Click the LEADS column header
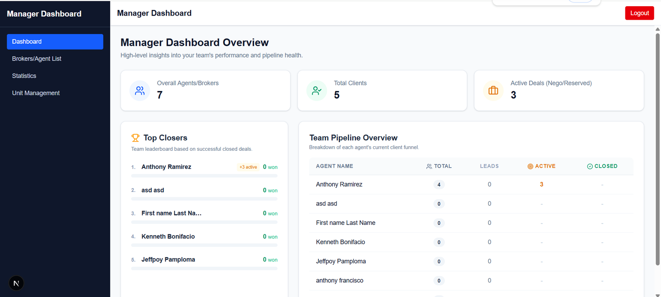 pos(489,166)
